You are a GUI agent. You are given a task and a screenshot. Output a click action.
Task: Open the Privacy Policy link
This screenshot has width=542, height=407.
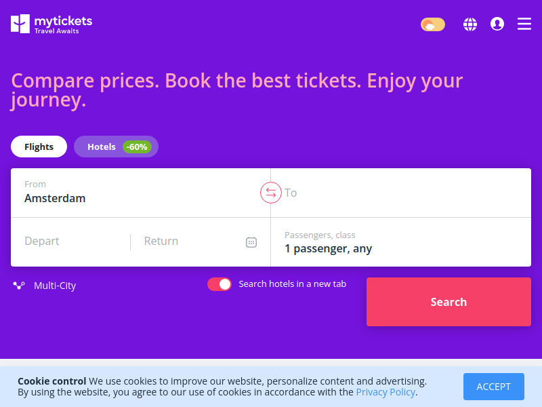pos(385,392)
